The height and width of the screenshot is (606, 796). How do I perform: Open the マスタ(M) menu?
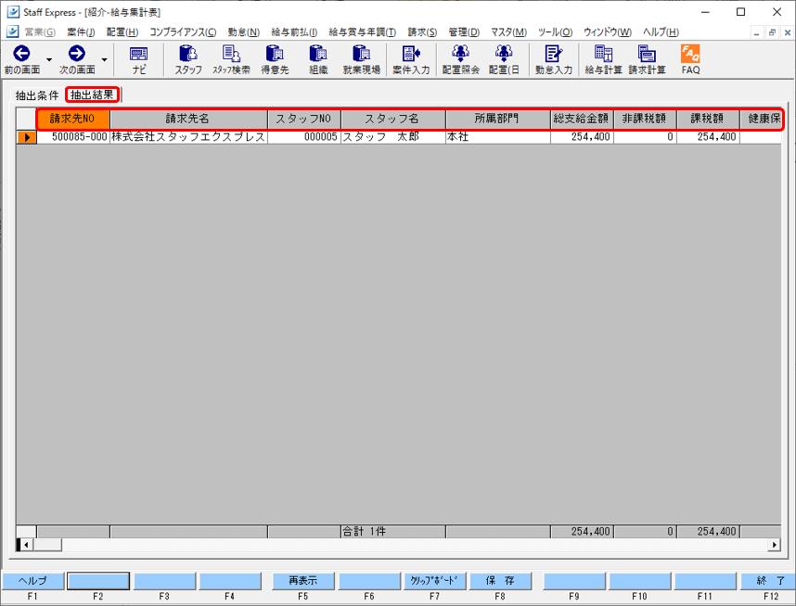pos(508,32)
